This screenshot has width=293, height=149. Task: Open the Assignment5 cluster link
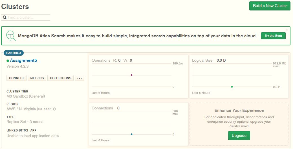tap(23, 60)
